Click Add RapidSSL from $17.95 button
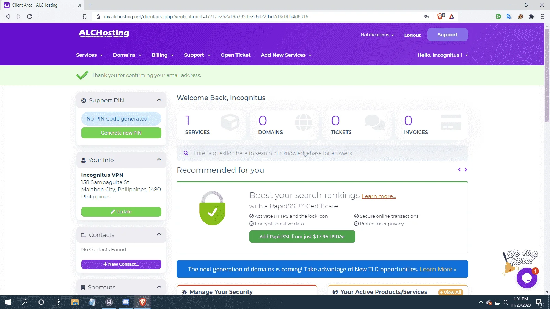The height and width of the screenshot is (309, 550). coord(302,237)
